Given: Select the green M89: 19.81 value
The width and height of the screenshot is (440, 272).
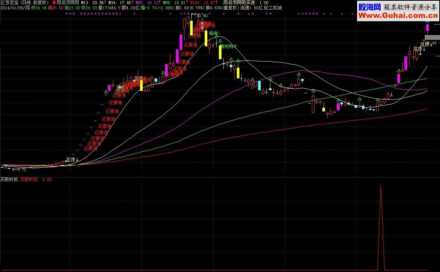Looking at the screenshot, I should [x=174, y=3].
